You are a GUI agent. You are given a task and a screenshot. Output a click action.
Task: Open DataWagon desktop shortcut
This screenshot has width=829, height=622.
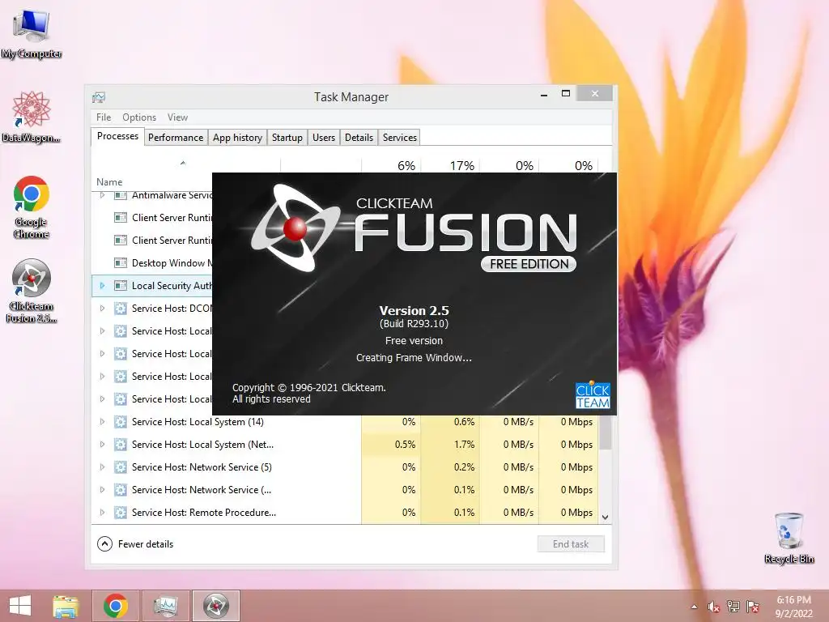[x=32, y=117]
